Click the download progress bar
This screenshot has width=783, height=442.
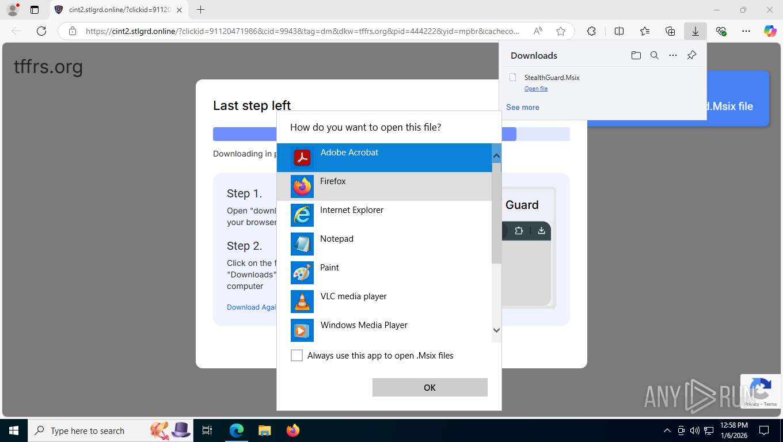point(391,134)
